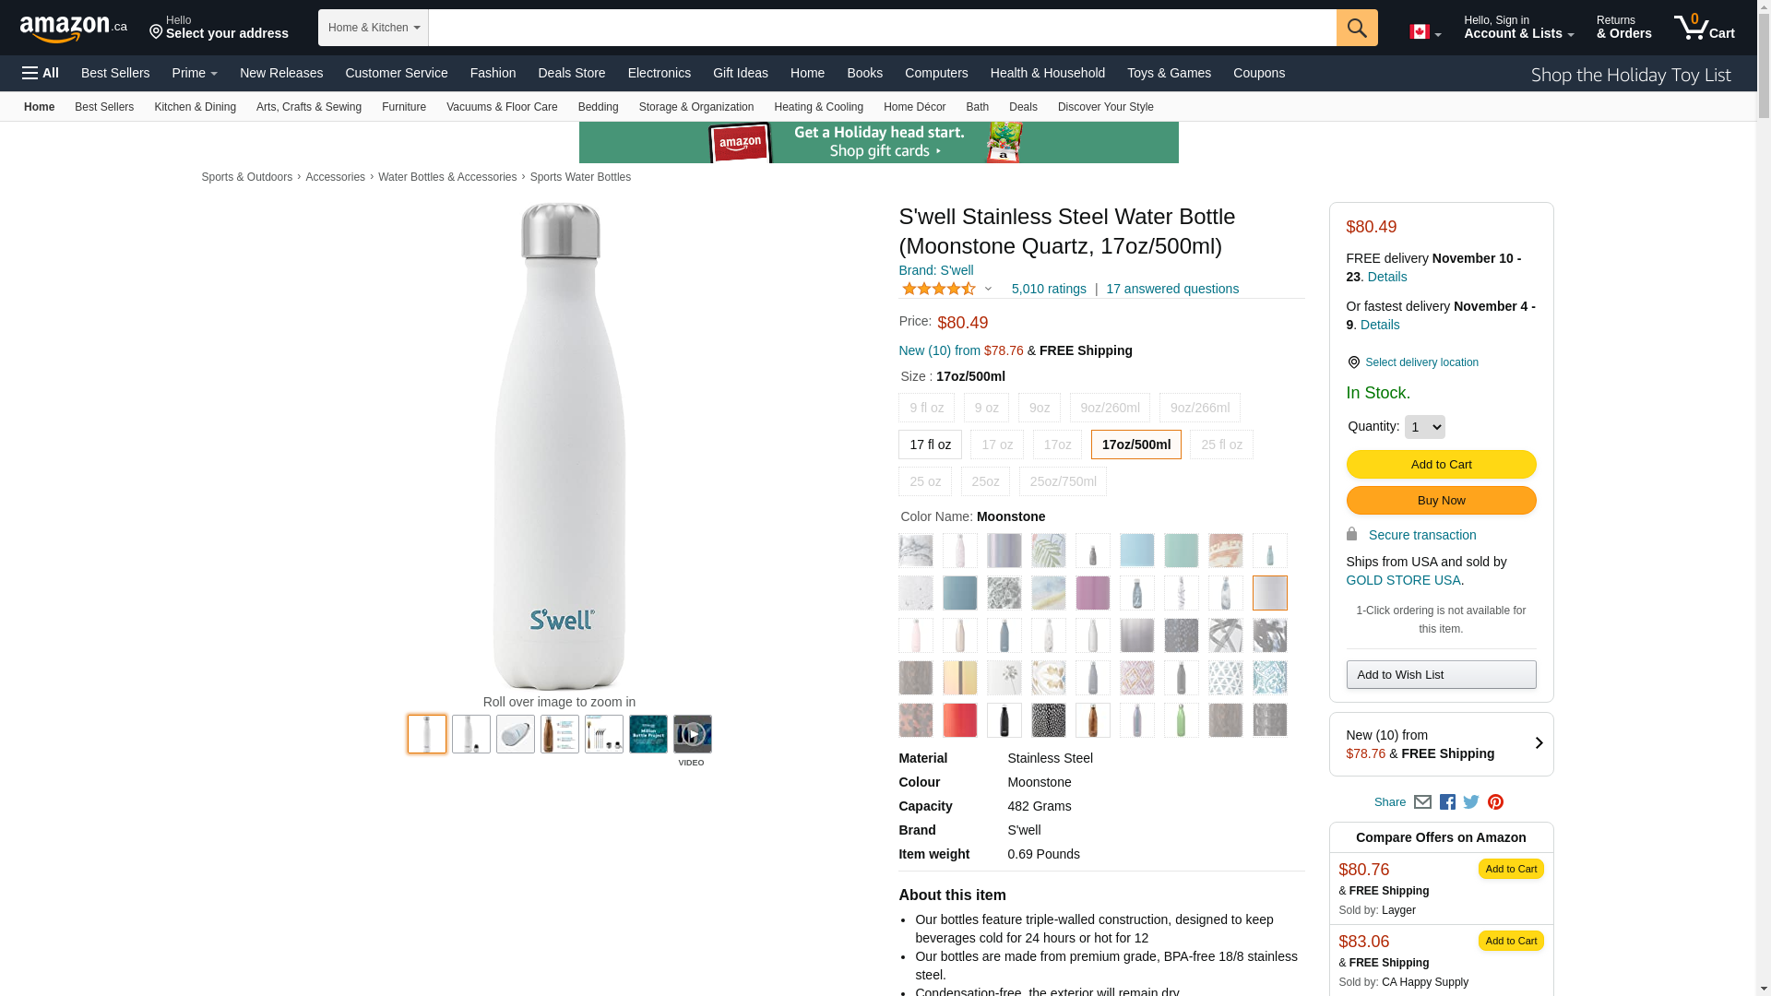This screenshot has height=996, width=1771.
Task: Click the magnifying glass search button
Action: [1357, 28]
